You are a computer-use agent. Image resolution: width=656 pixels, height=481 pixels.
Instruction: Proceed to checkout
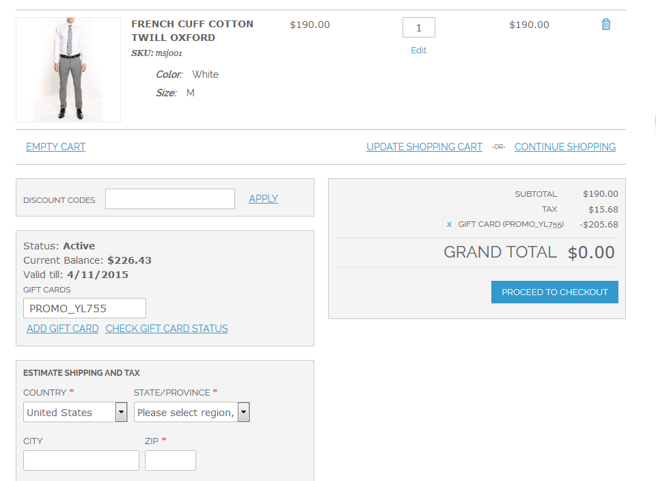[554, 292]
